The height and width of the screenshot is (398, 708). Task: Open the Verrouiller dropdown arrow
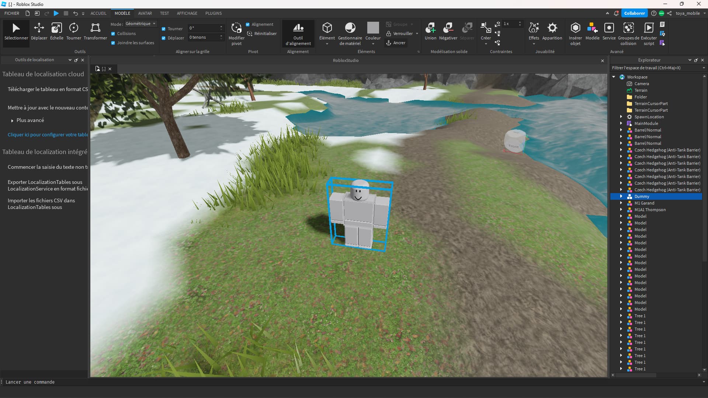coord(417,34)
